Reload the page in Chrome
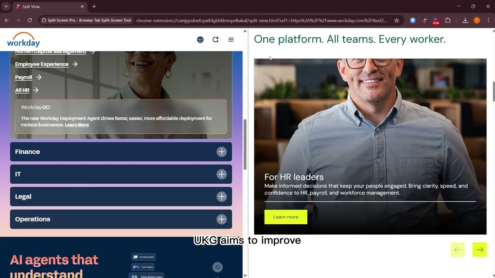495x278 pixels. (30, 20)
